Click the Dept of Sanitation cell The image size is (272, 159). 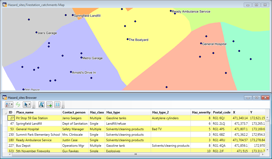(75, 124)
